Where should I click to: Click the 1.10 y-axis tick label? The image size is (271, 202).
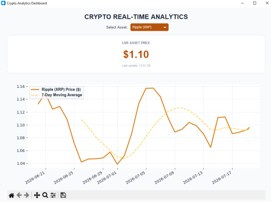click(21, 125)
